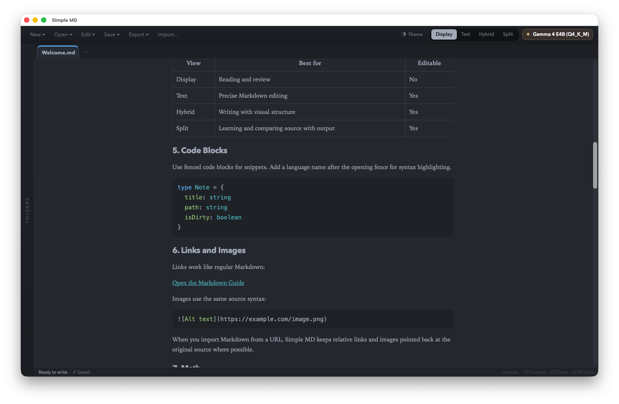Click the '1073 words' status entry
619x404 pixels.
pos(535,372)
